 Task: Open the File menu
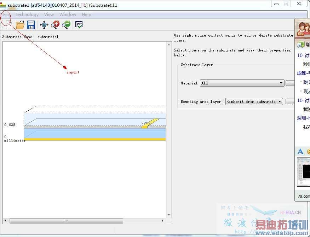tap(6, 15)
